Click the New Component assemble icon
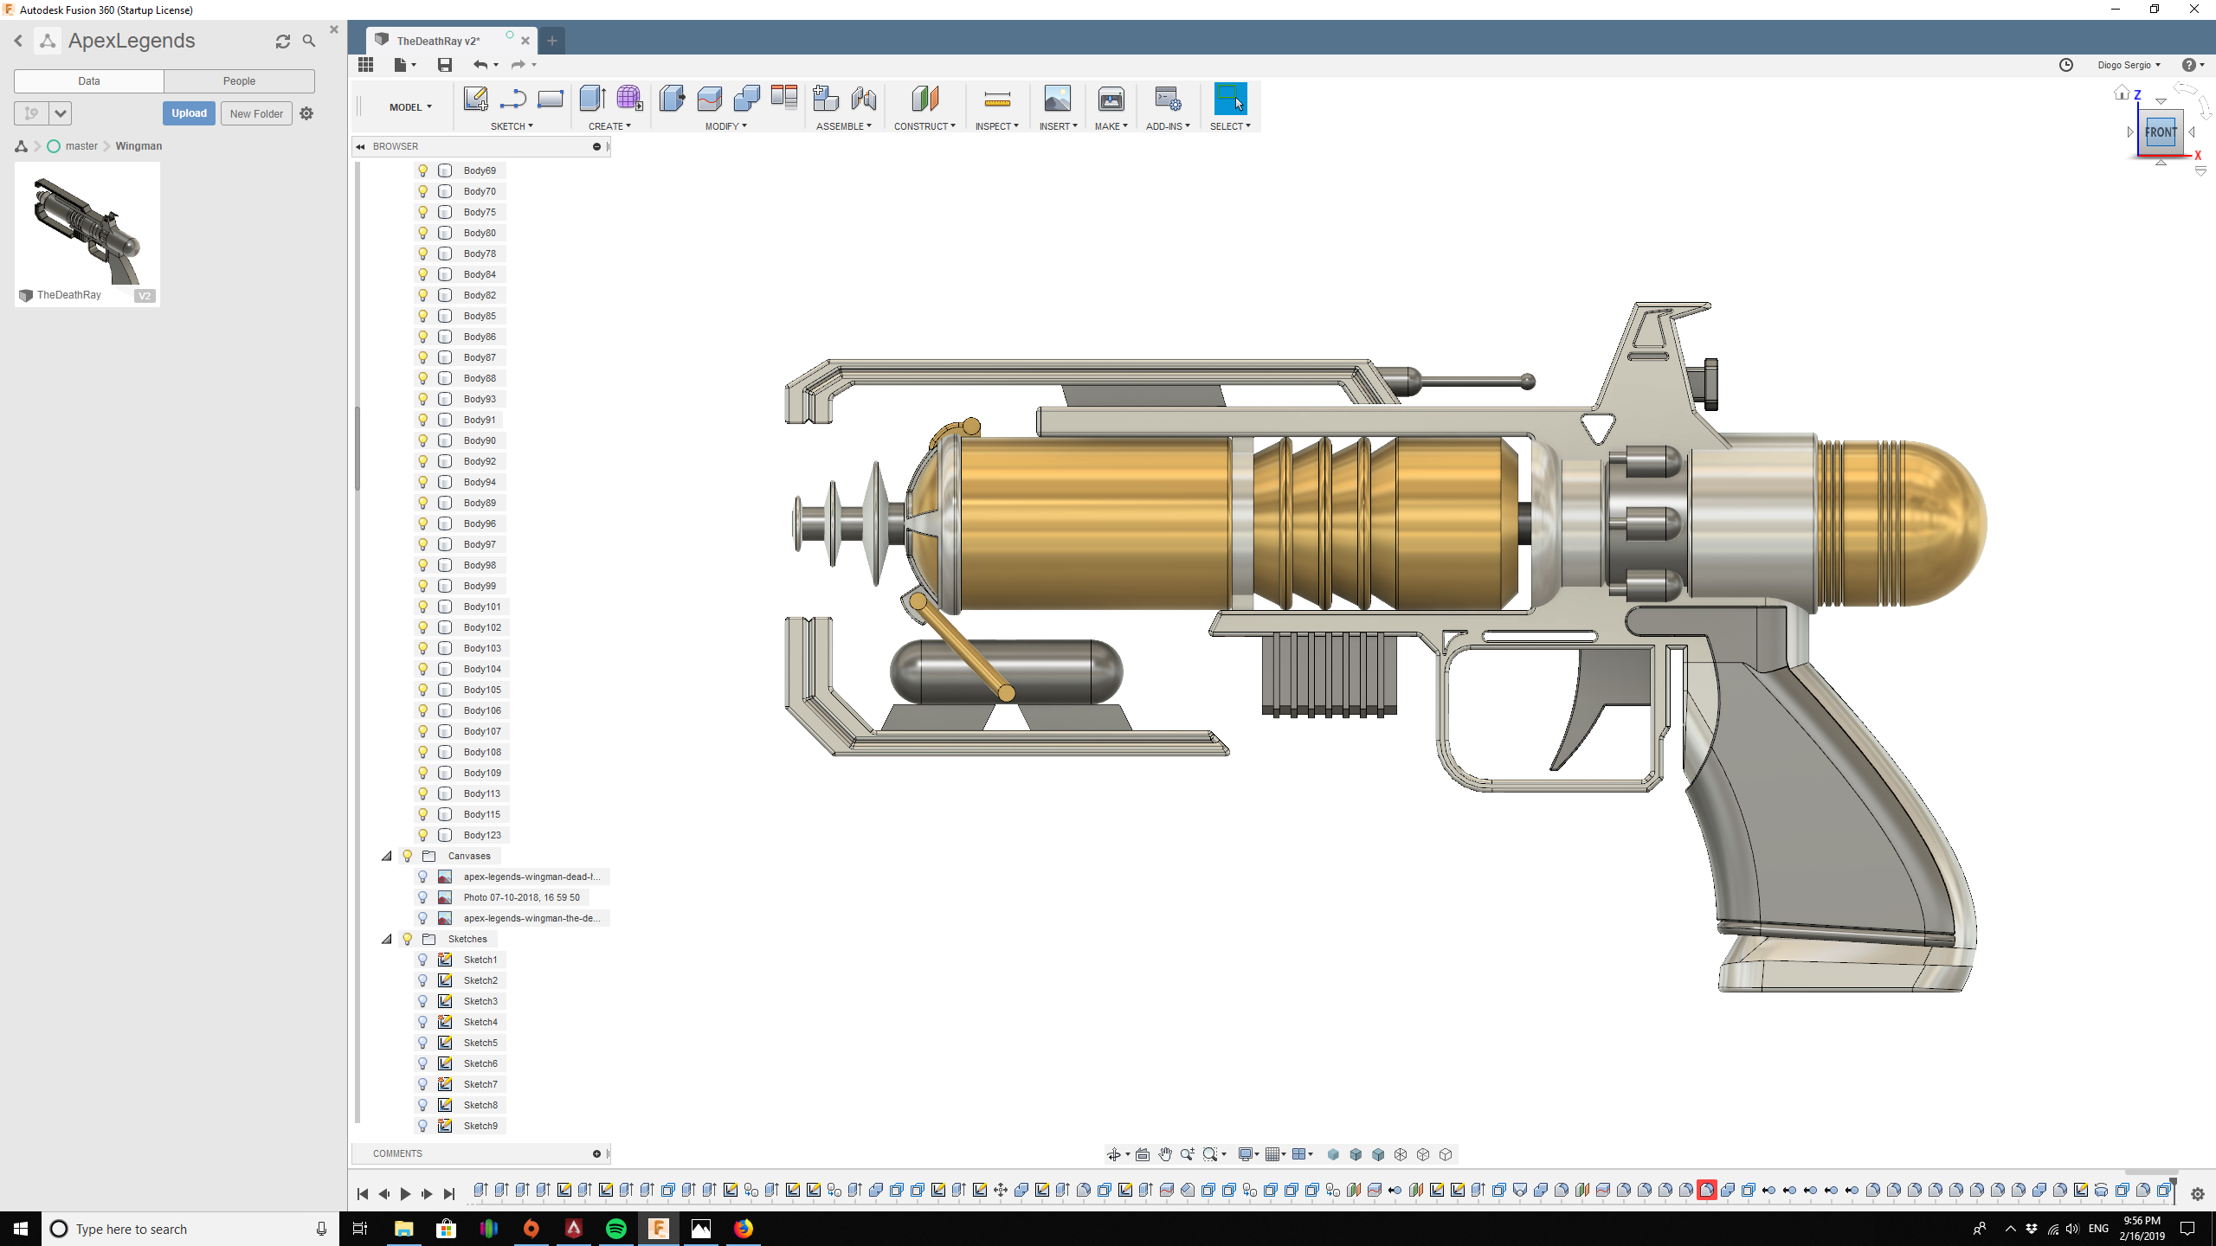This screenshot has width=2216, height=1246. 826,99
